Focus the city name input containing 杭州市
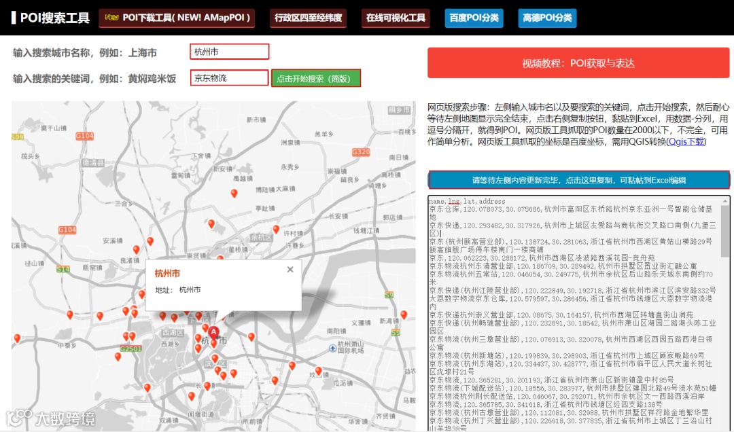 [230, 52]
